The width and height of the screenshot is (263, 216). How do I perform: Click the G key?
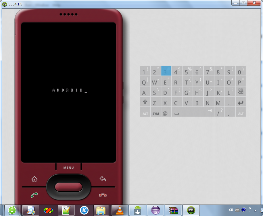pyautogui.click(x=187, y=91)
